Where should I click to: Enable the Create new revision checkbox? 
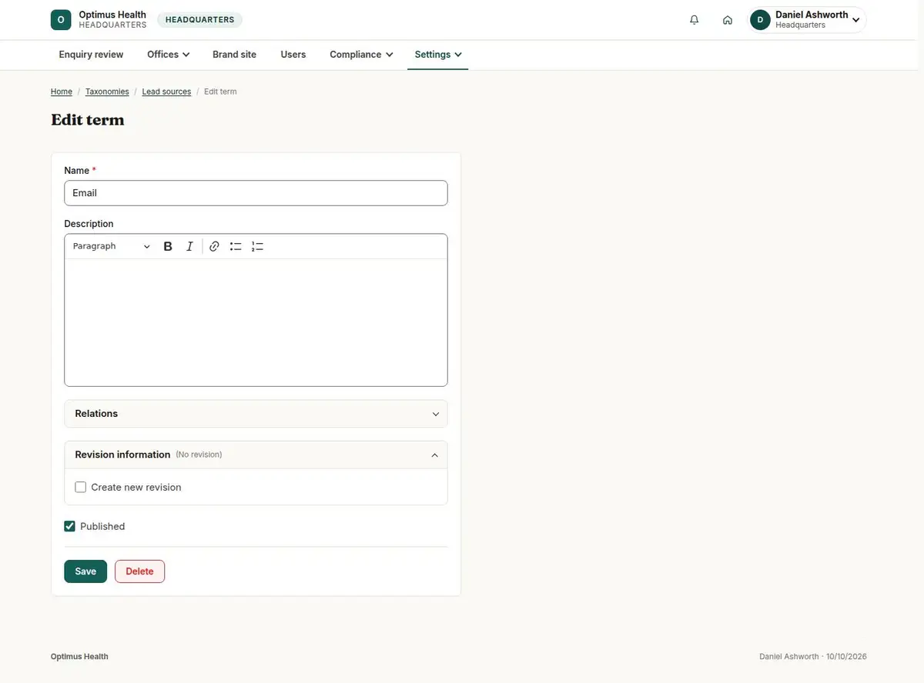81,487
